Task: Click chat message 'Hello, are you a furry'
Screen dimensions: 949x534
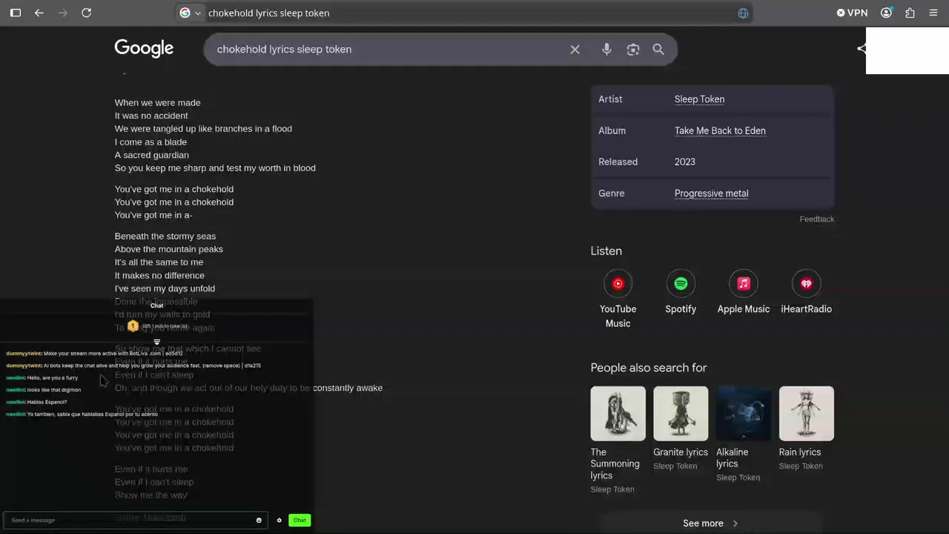Action: [x=53, y=378]
